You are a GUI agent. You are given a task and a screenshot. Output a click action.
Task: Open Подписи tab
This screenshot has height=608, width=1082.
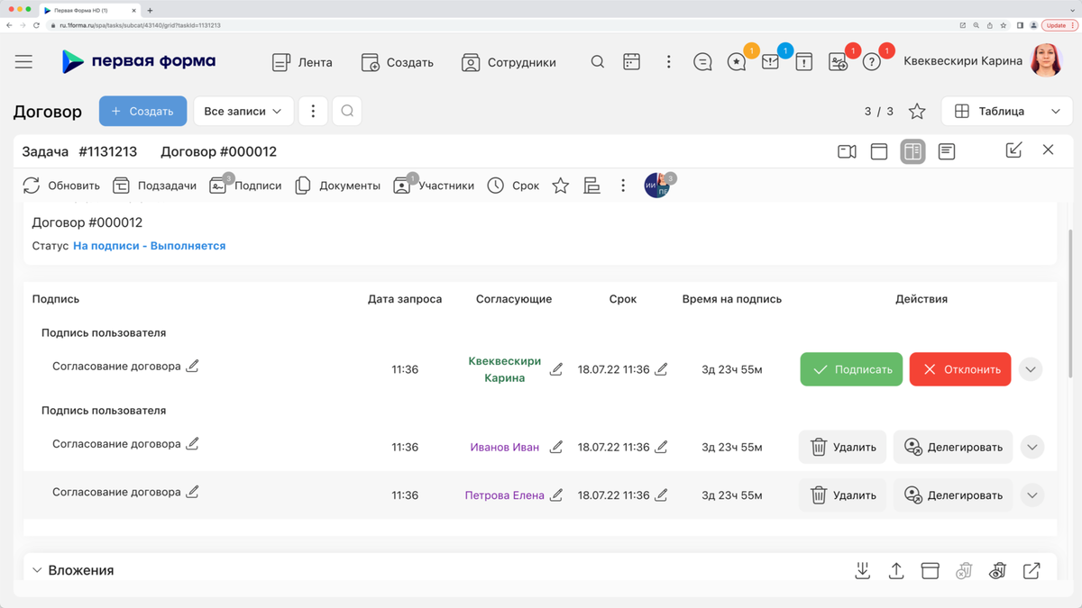click(245, 186)
